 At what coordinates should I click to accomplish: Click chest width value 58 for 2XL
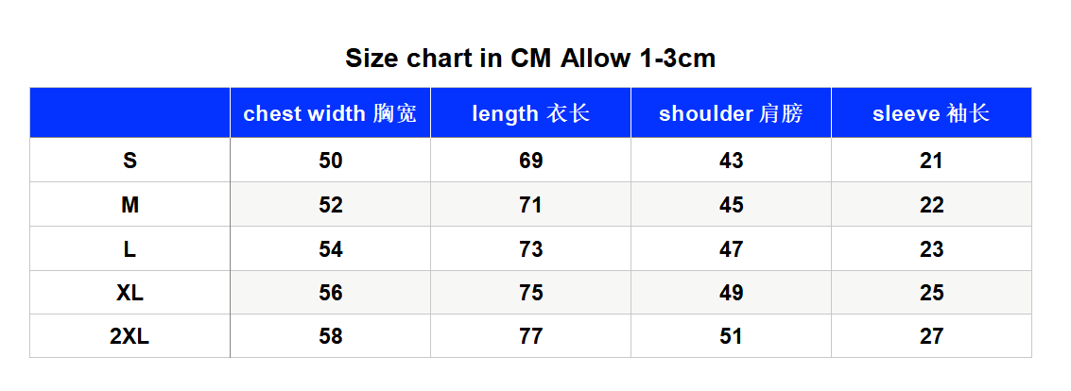[331, 336]
